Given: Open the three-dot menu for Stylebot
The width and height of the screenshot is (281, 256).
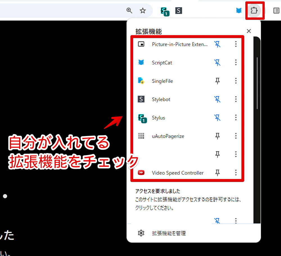Looking at the screenshot, I should click(x=236, y=99).
